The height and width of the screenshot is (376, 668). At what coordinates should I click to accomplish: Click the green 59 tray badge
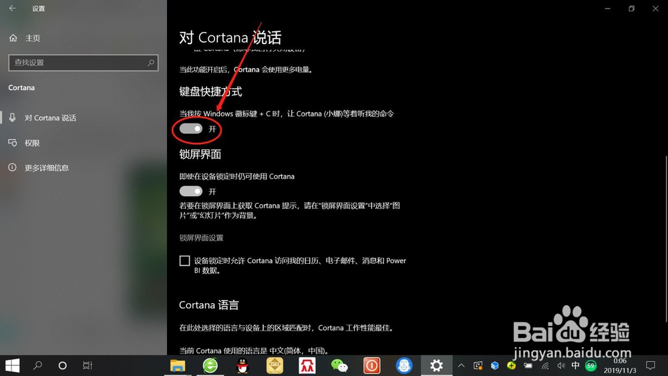tap(591, 365)
